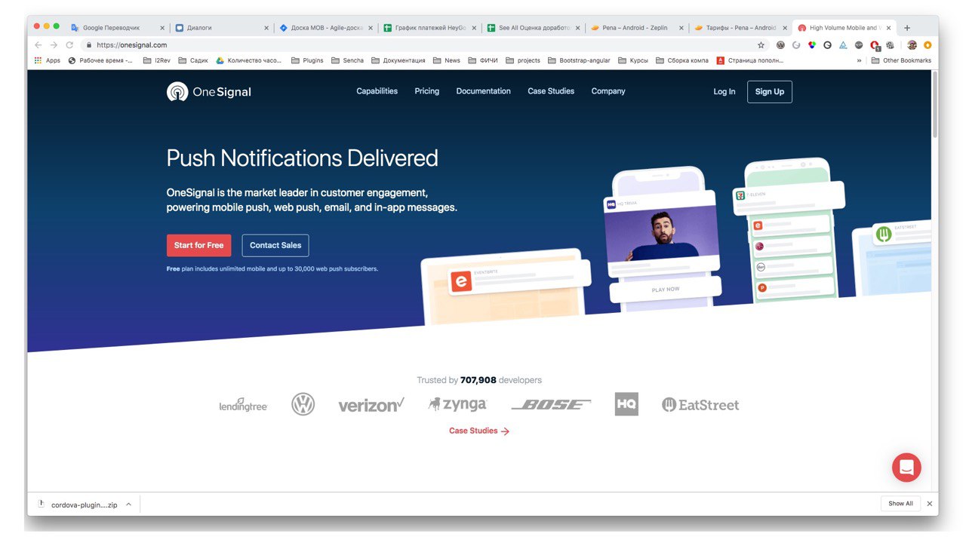
Task: Open the Количество часо... Drive bookmark
Action: click(x=248, y=60)
